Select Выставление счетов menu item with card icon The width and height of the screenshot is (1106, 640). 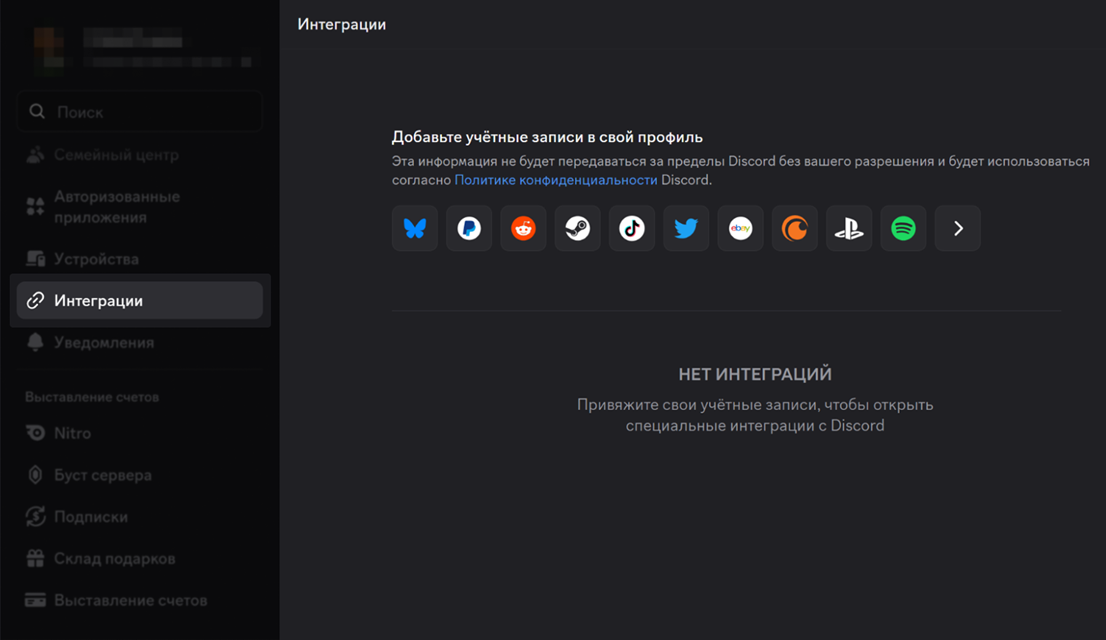[x=140, y=600]
